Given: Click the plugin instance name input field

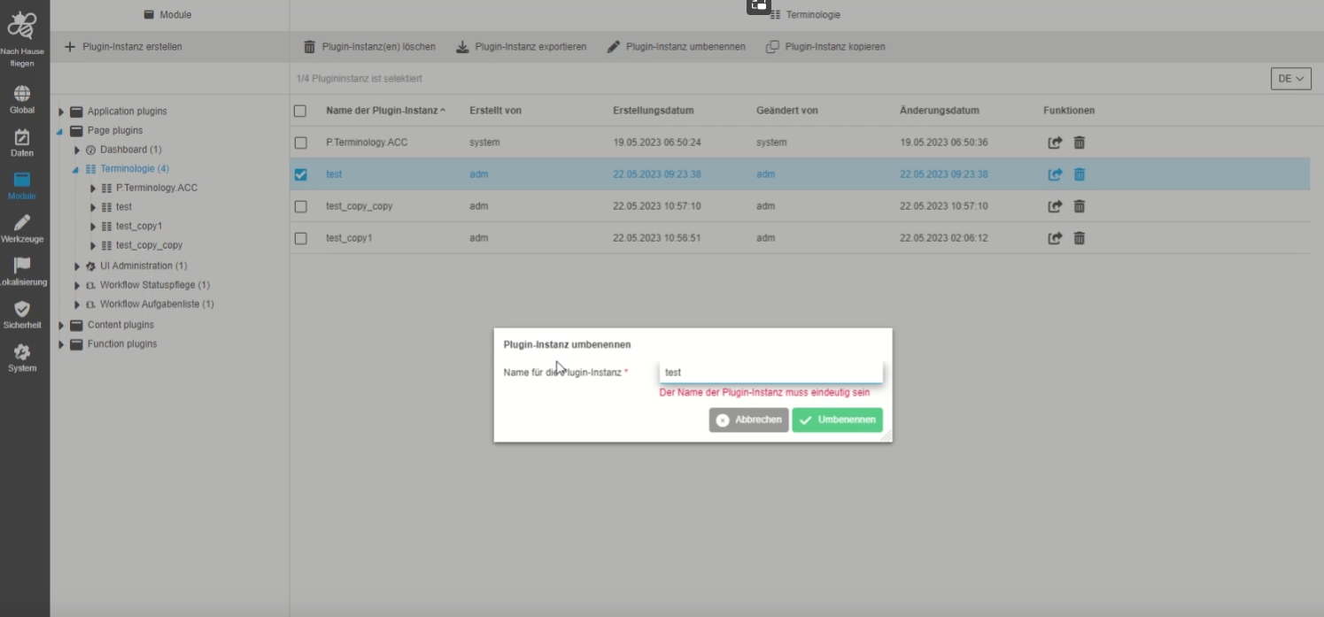Looking at the screenshot, I should pos(771,372).
